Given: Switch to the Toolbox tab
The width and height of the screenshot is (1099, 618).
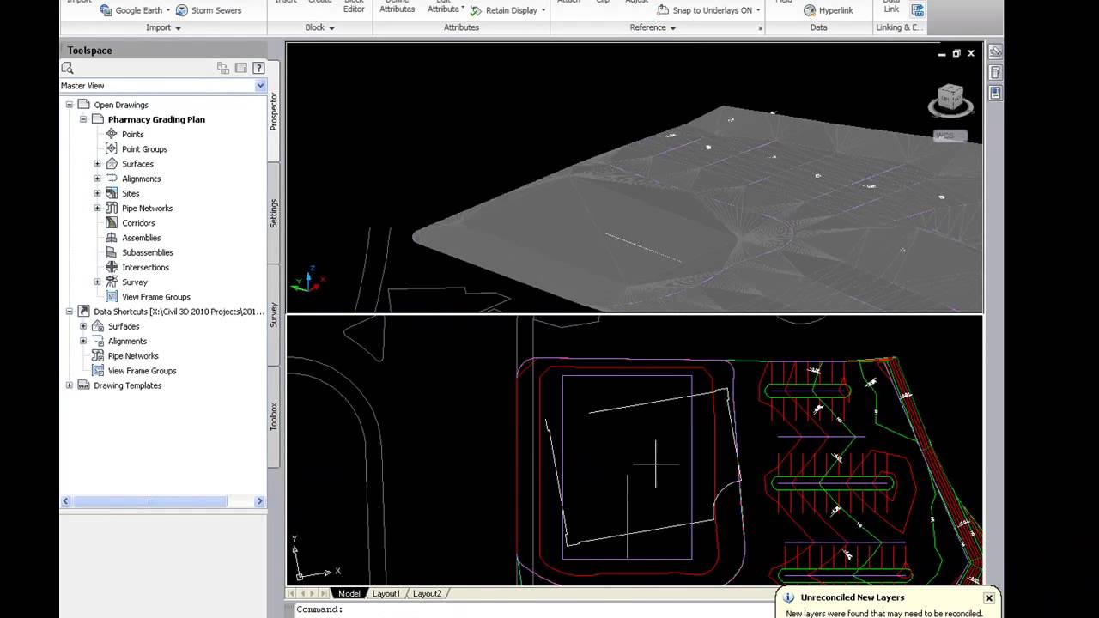Looking at the screenshot, I should point(274,416).
